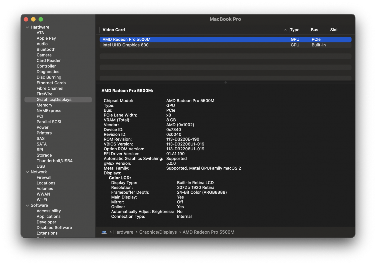This screenshot has width=376, height=265.
Task: Open the Bluetooth hardware section
Action: click(x=46, y=49)
